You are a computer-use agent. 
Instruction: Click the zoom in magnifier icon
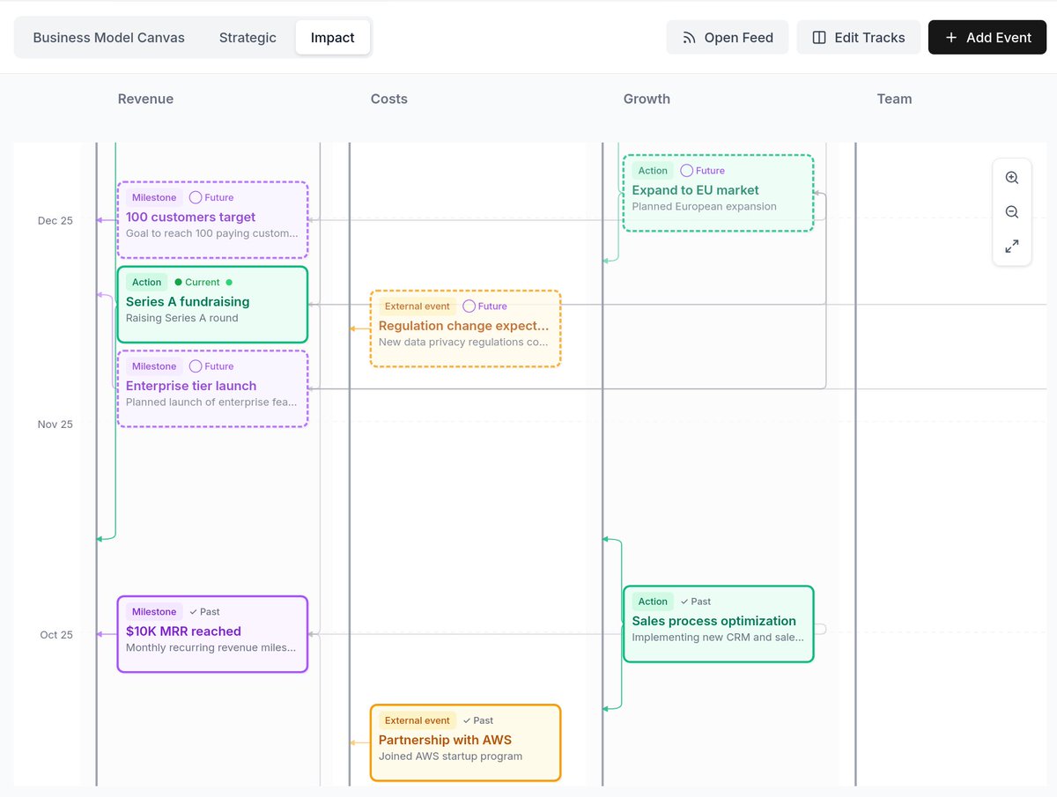point(1012,178)
